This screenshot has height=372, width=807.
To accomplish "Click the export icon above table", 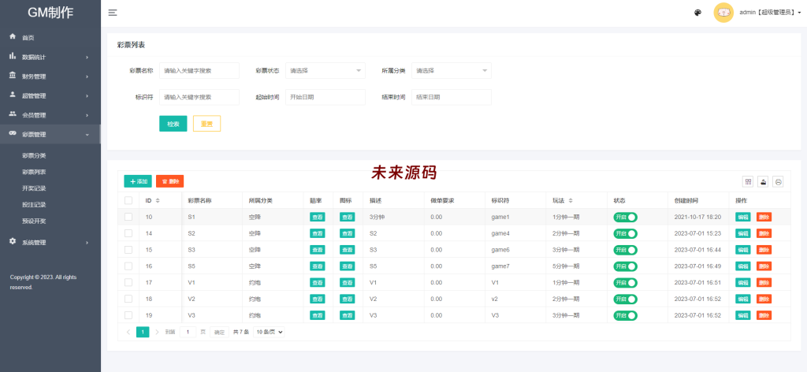I will coord(763,181).
